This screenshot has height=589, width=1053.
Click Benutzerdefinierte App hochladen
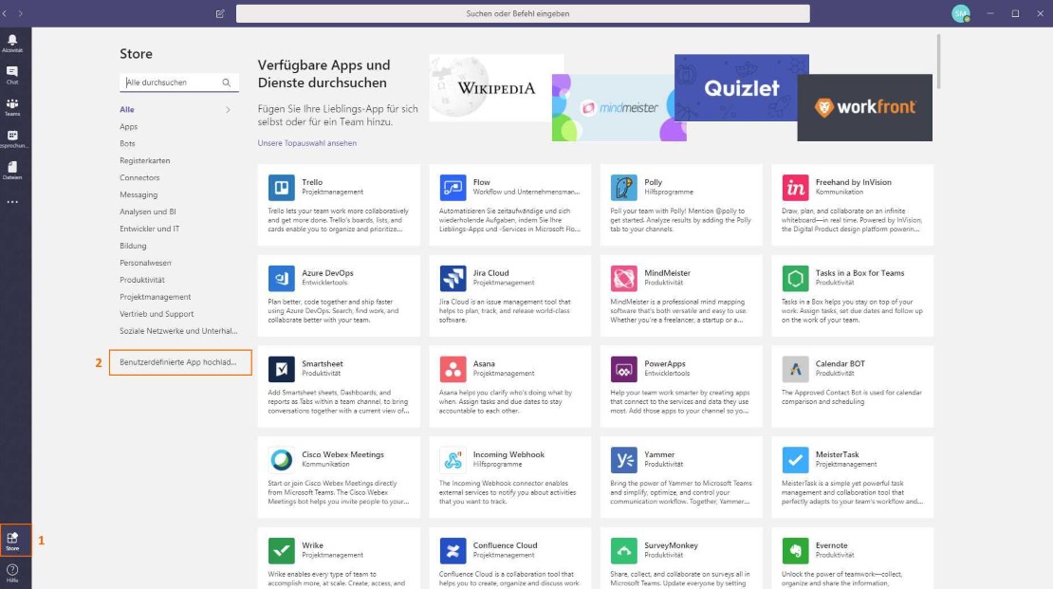[180, 362]
